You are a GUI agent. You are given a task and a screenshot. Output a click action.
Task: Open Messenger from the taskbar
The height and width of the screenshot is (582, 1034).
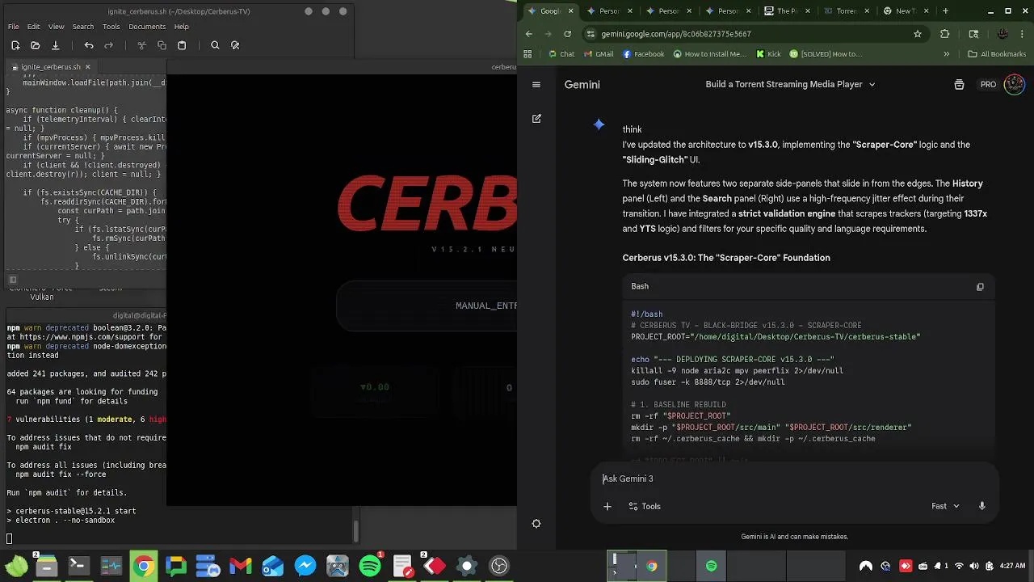[305, 566]
